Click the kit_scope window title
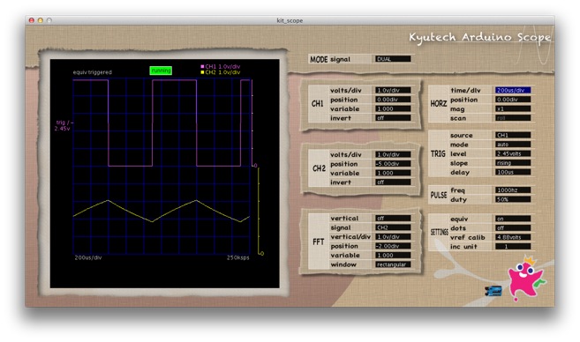The image size is (580, 342). pos(290,20)
